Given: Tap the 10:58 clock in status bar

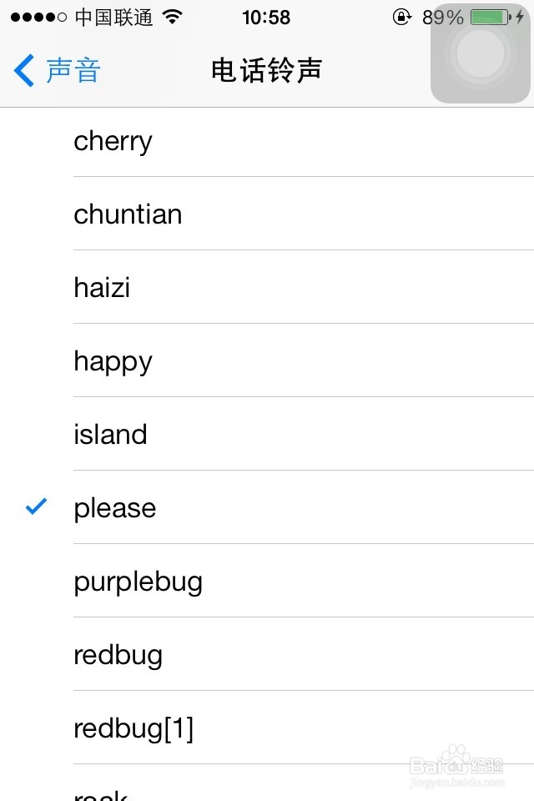Looking at the screenshot, I should (266, 17).
